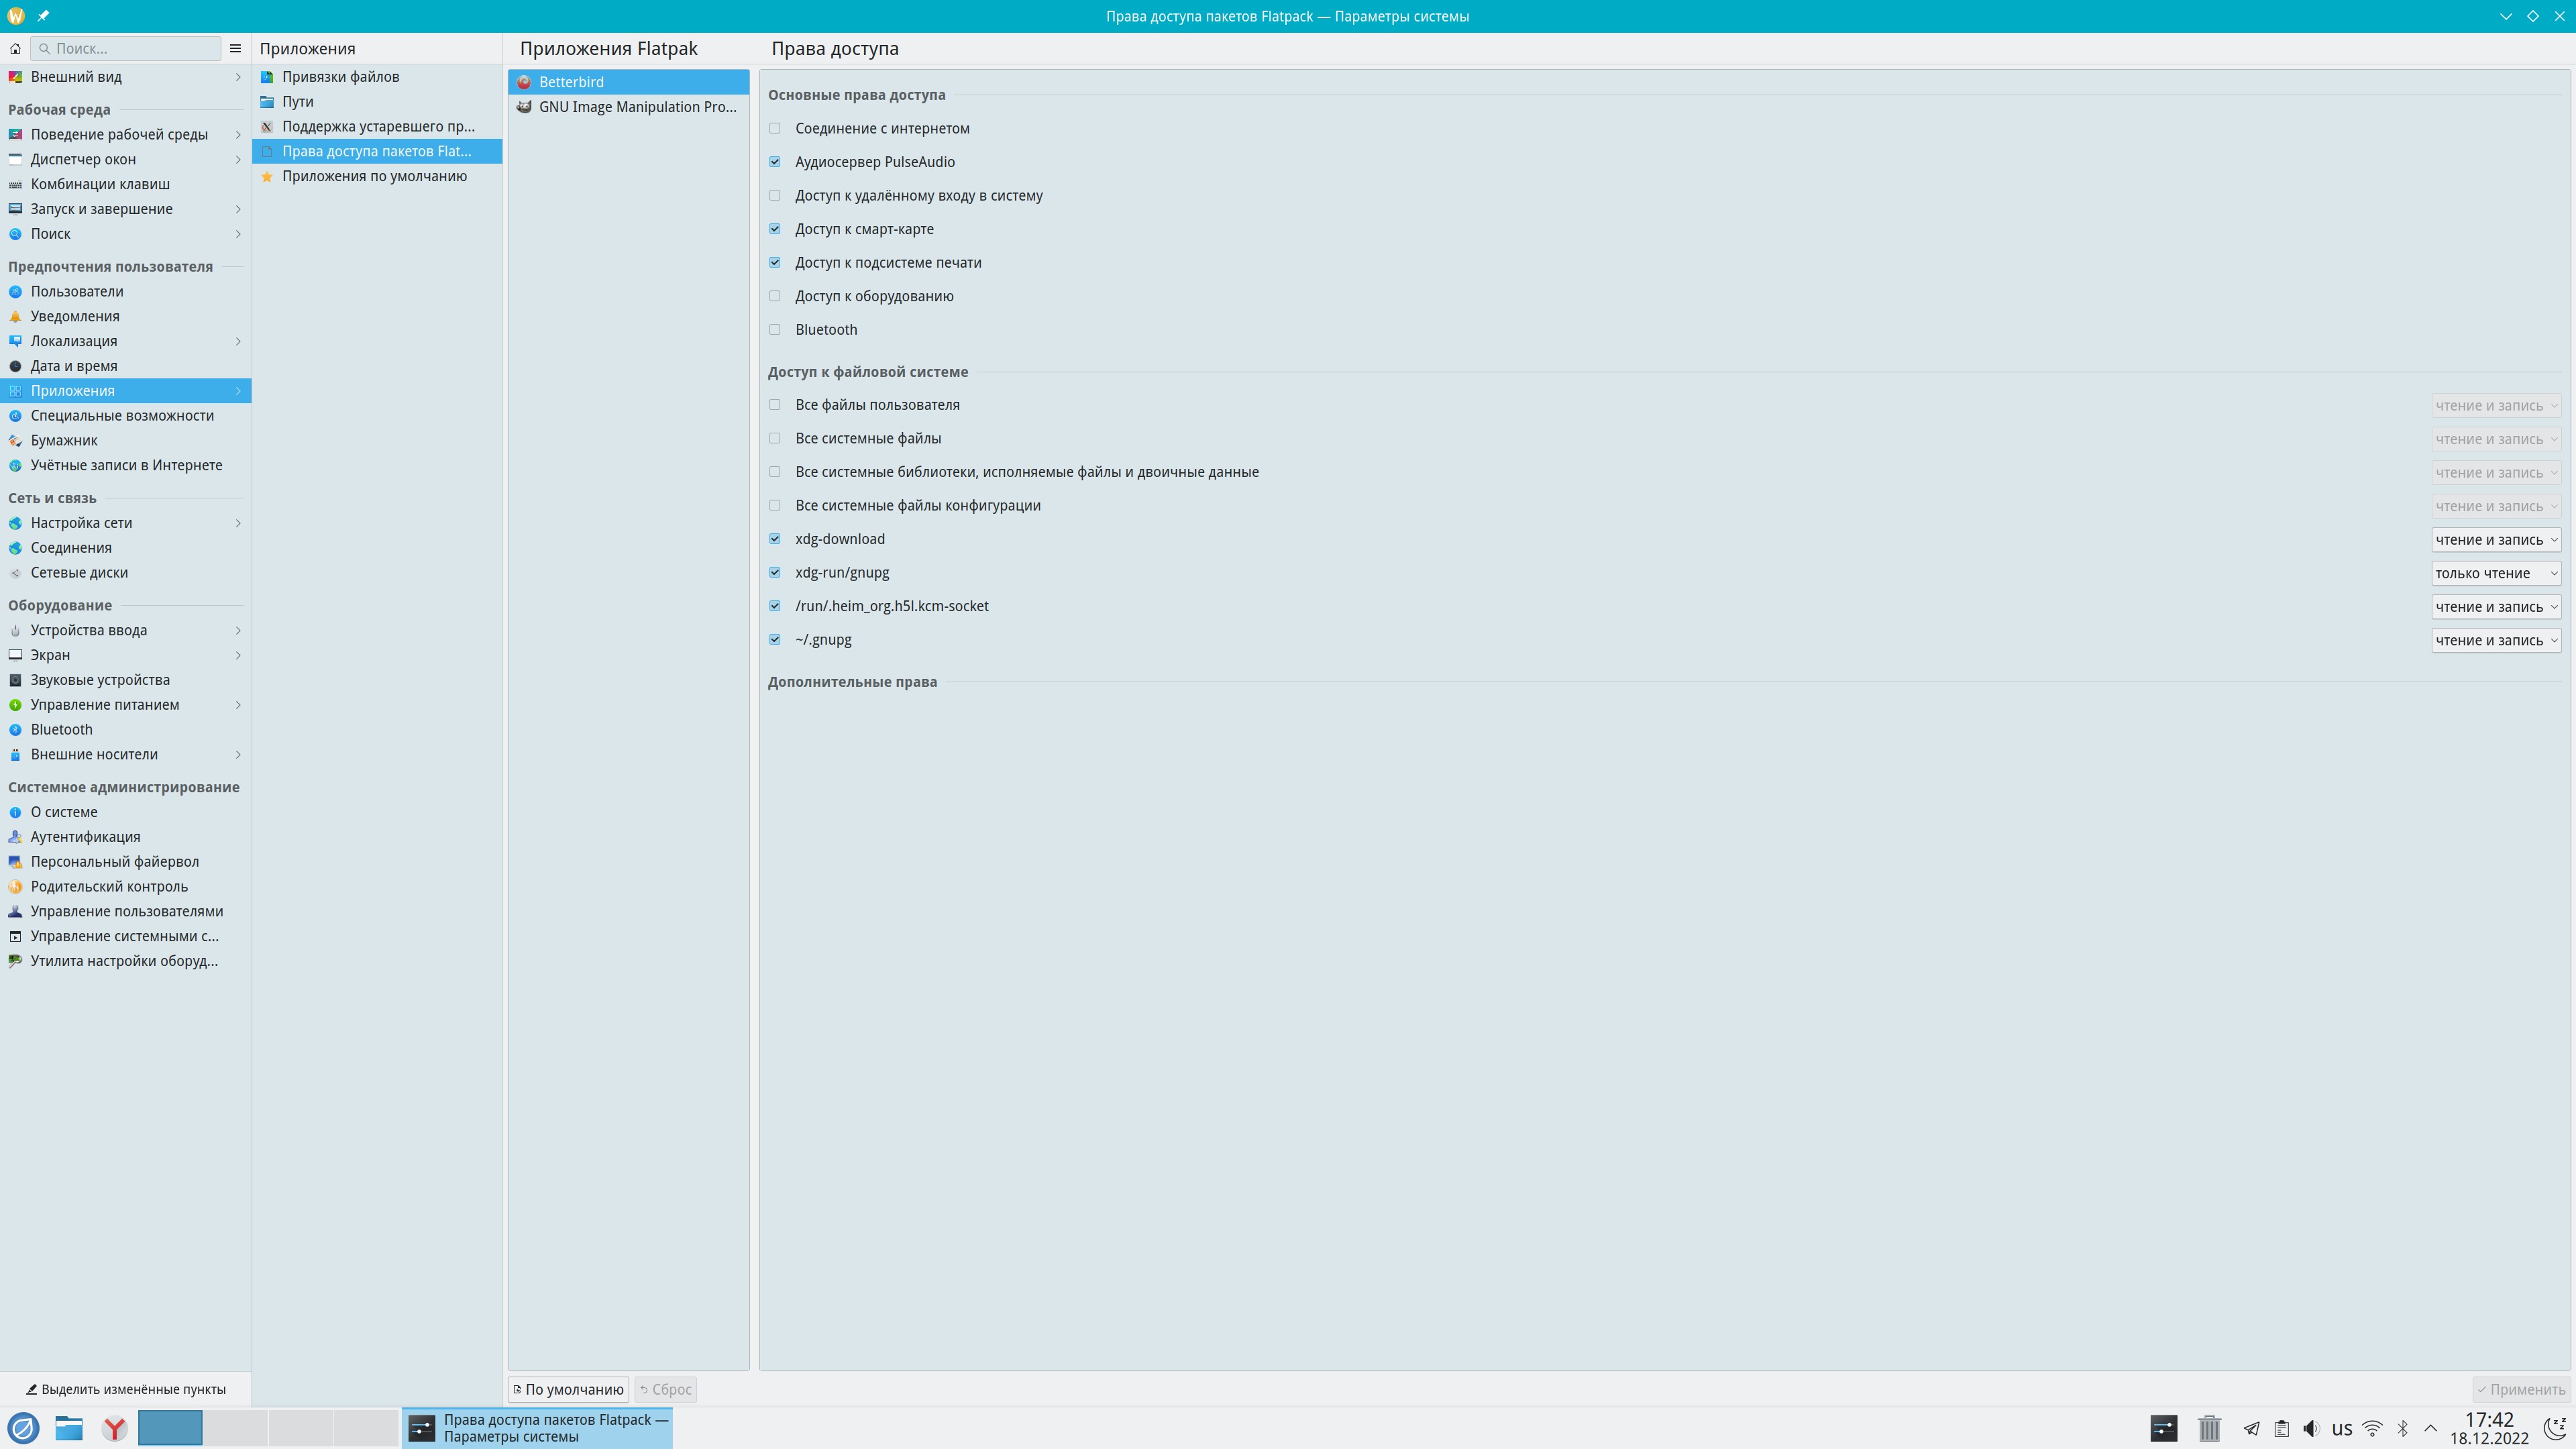Open the trash icon in taskbar

(2209, 1428)
